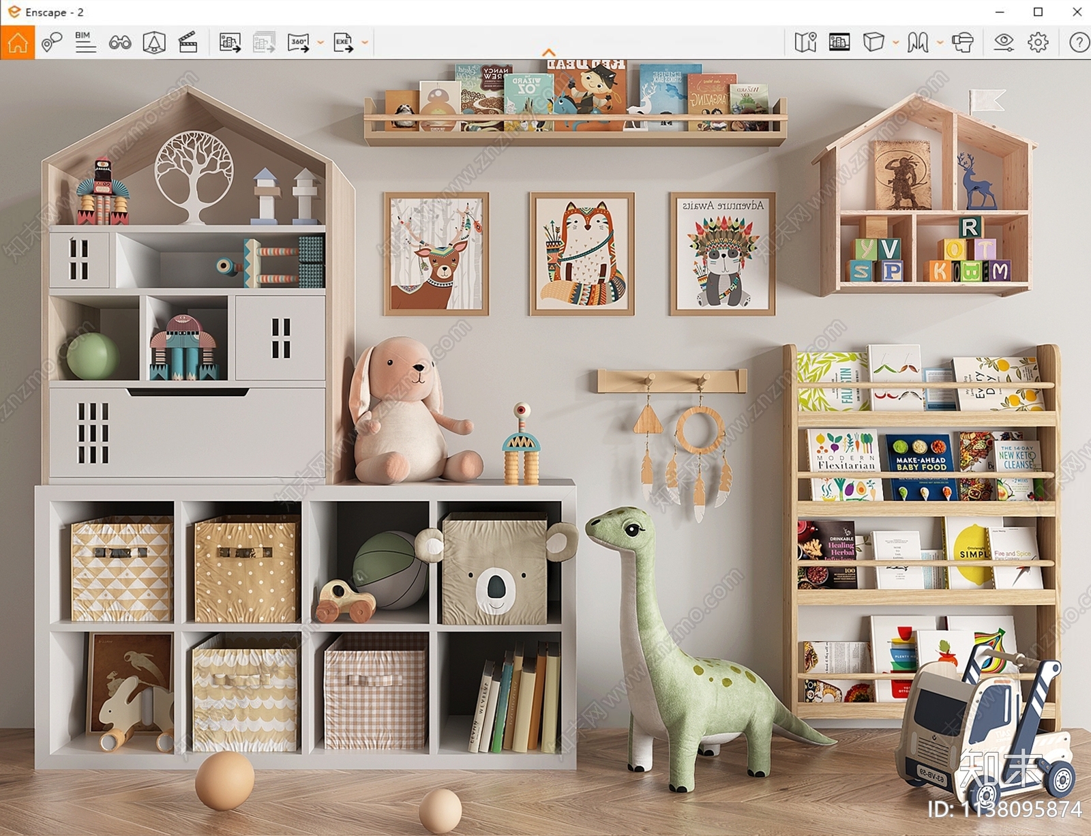Enable the Virtual Reality headset mode

[x=962, y=42]
